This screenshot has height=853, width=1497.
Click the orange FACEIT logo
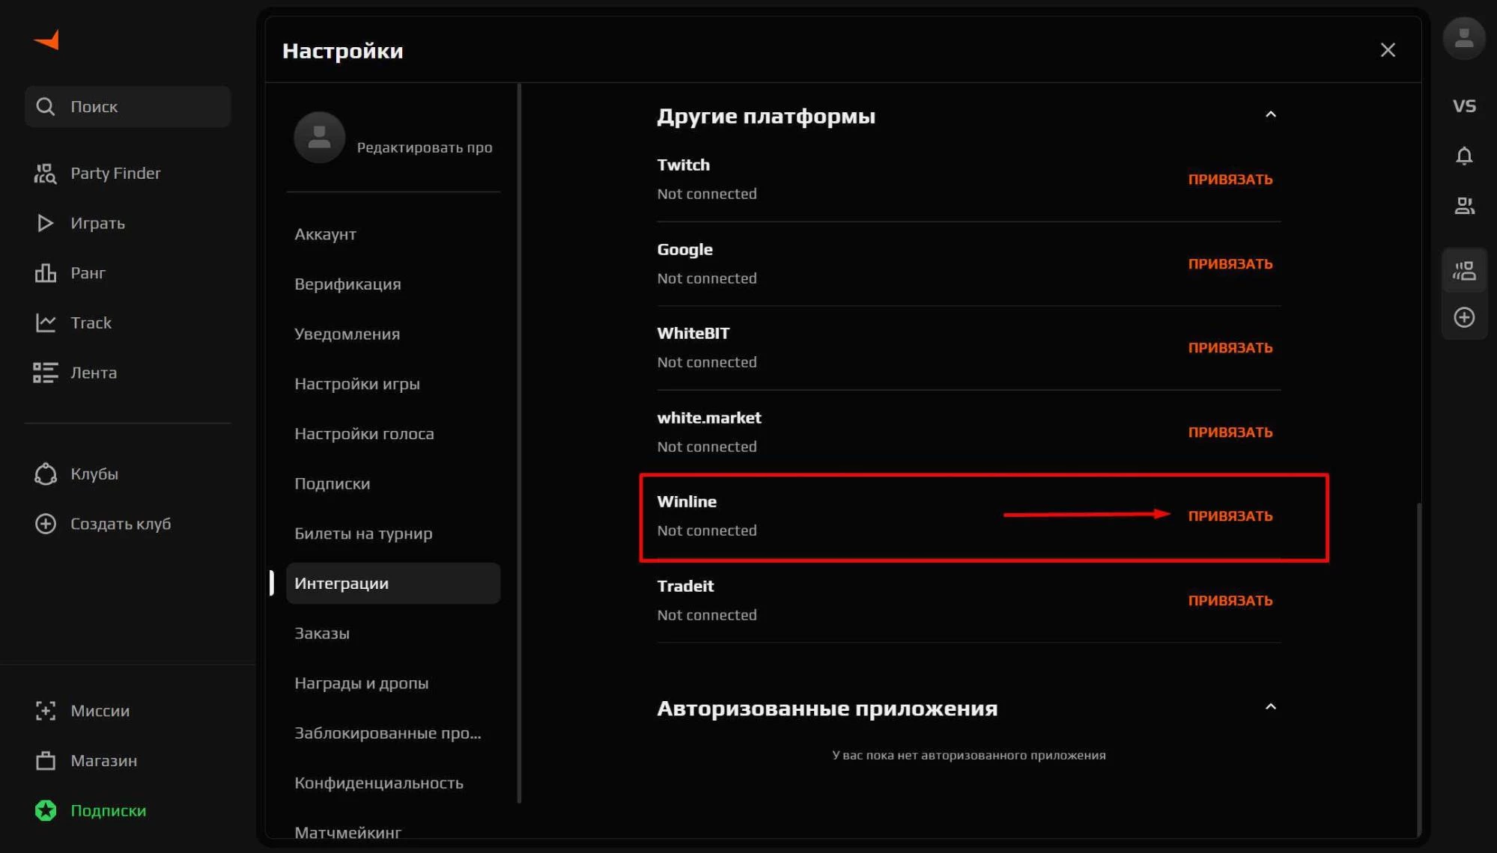(x=46, y=40)
